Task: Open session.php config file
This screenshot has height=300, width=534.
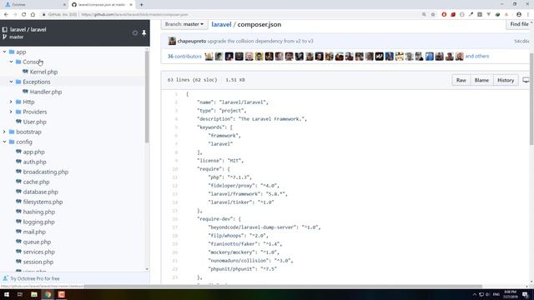Action: 38,262
